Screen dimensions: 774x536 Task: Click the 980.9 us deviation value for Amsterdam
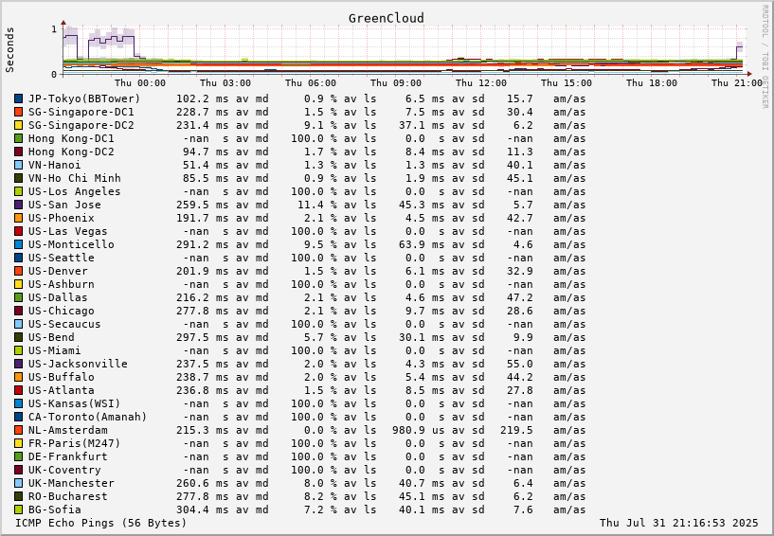point(419,430)
